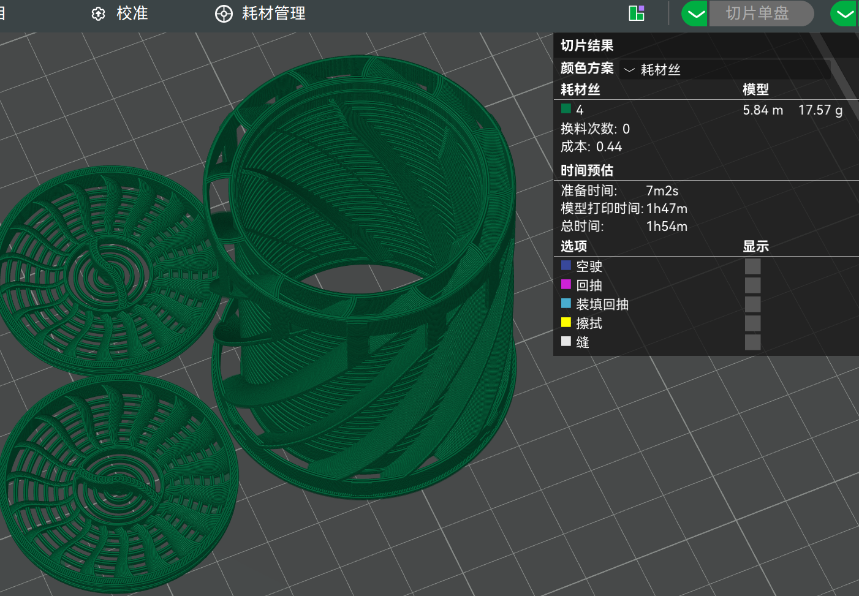859x596 pixels.
Task: Click the yellow 擦拭 legend color square
Action: [566, 322]
